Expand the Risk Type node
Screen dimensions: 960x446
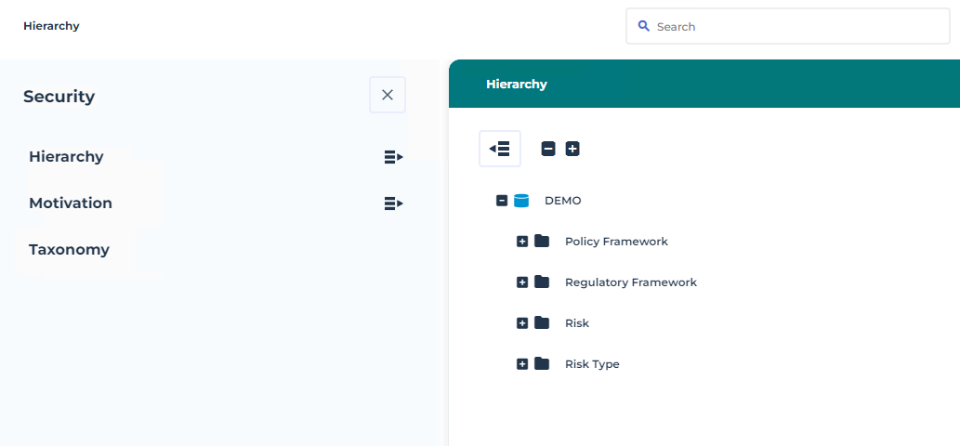tap(522, 364)
